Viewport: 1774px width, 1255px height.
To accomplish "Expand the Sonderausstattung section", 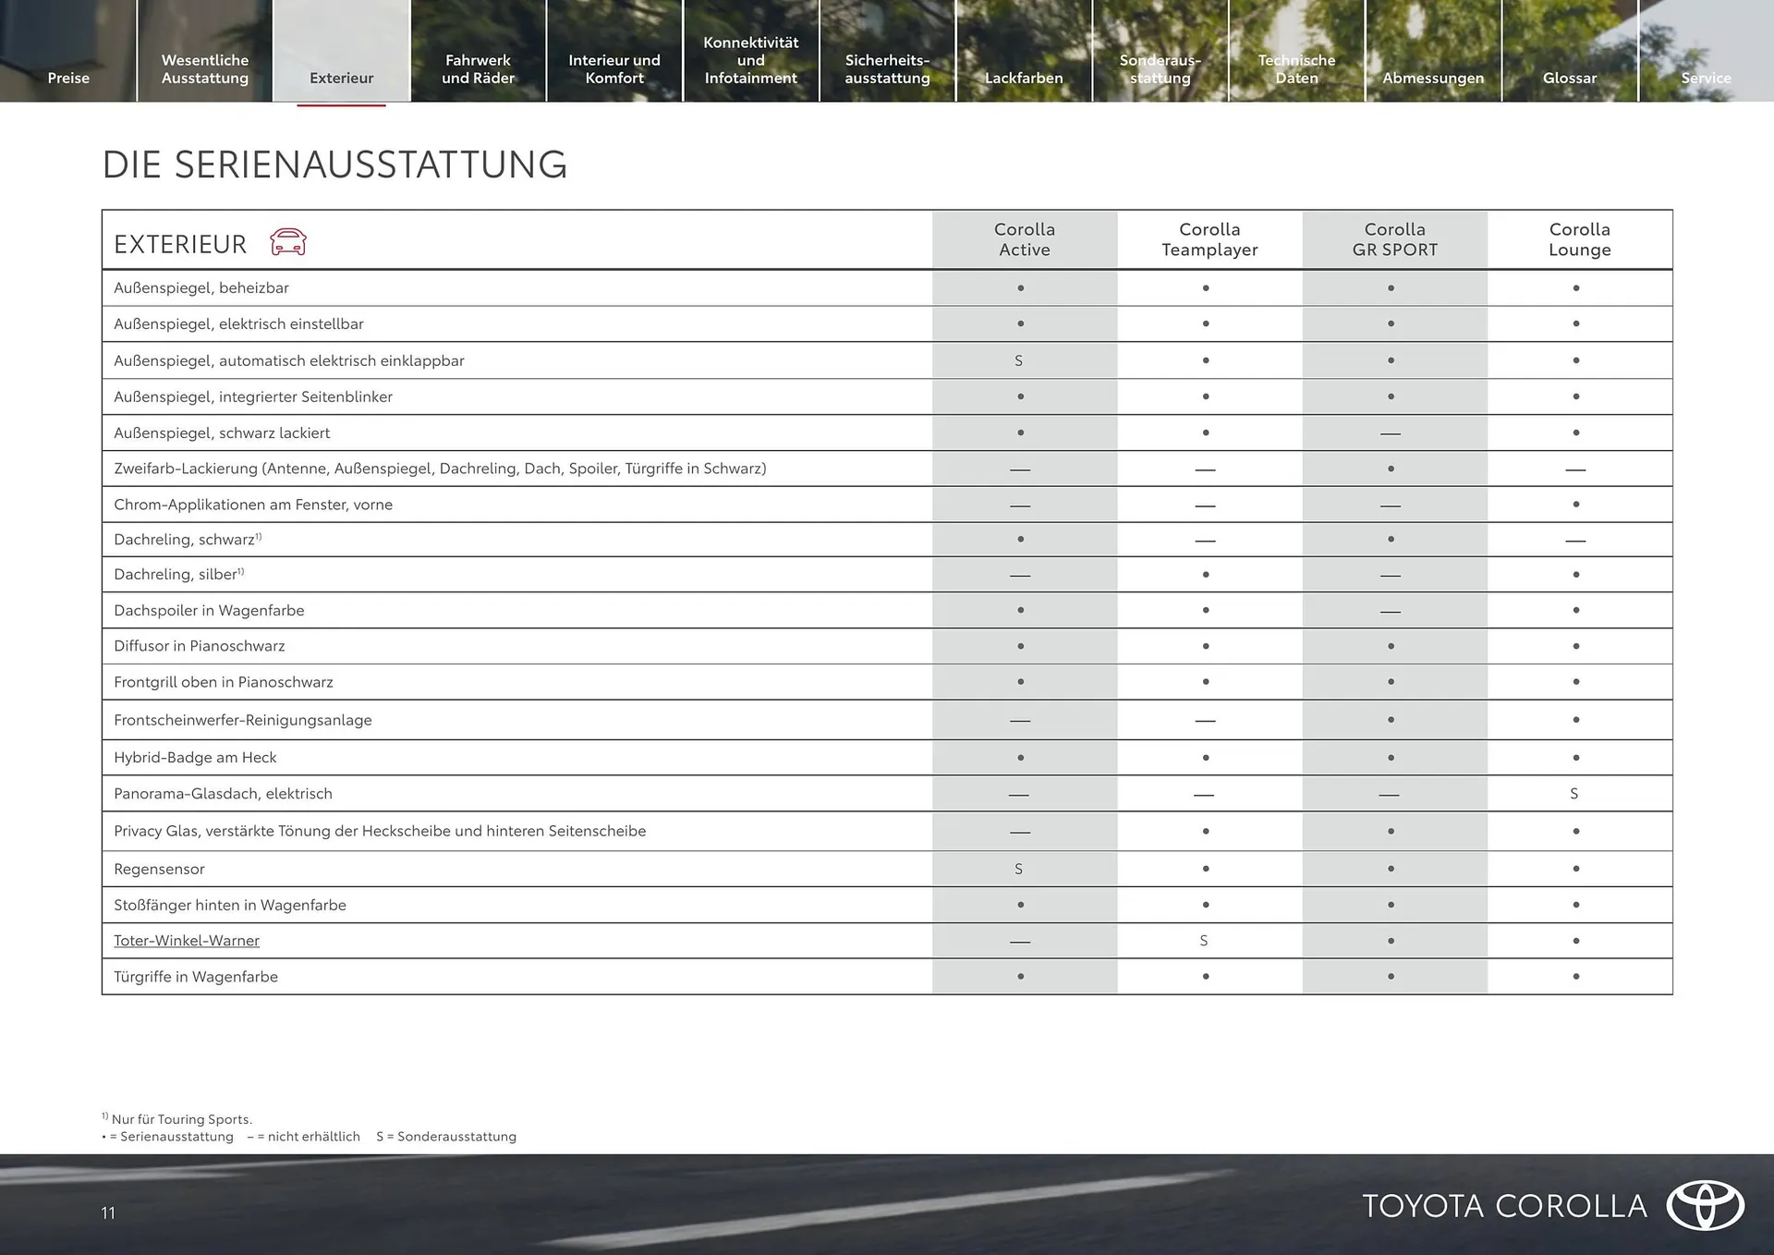I will (x=1160, y=68).
